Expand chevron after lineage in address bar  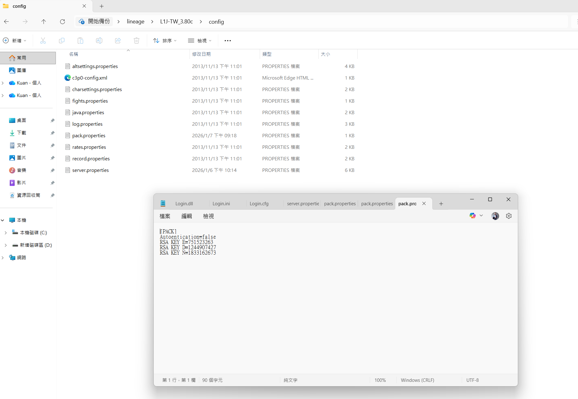pos(152,22)
